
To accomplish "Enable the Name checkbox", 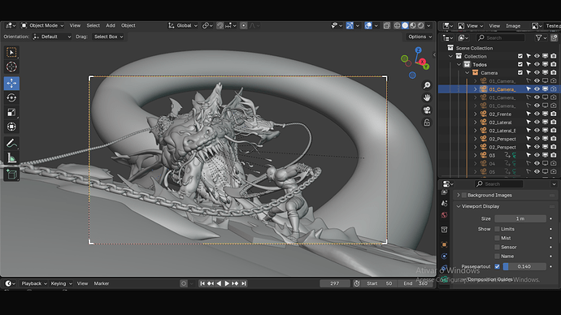I will (x=497, y=256).
